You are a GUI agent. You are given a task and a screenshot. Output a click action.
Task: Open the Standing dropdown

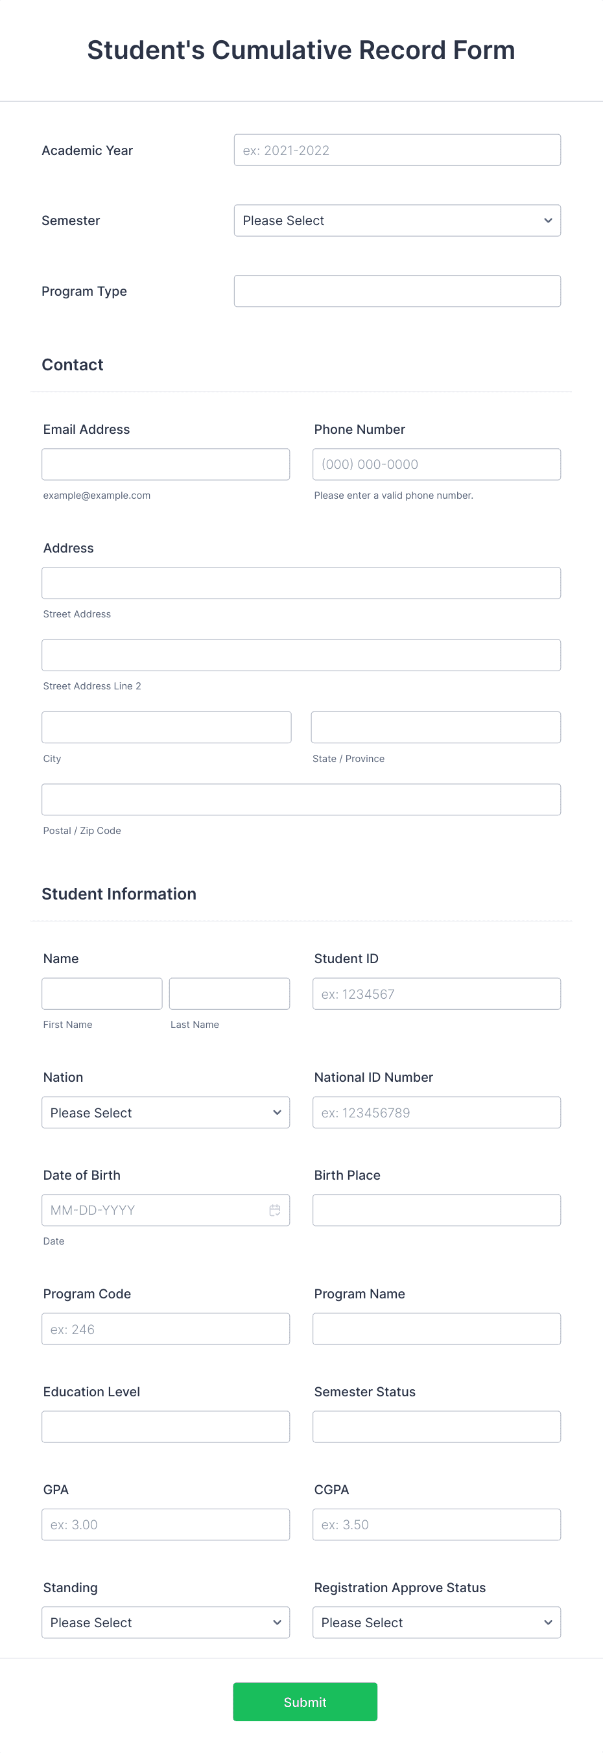click(x=165, y=1621)
